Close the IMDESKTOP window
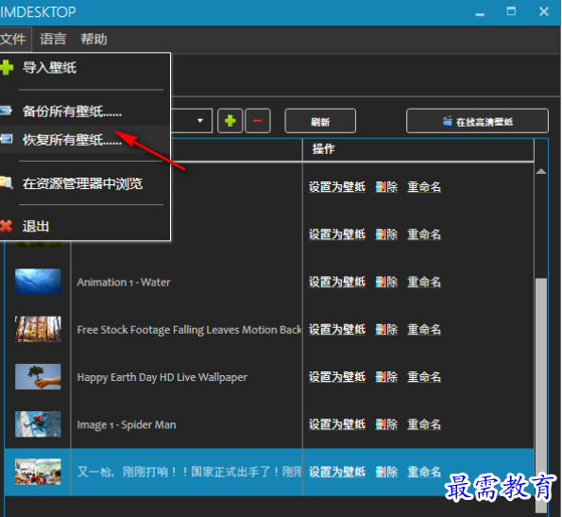This screenshot has height=517, width=562. [544, 11]
